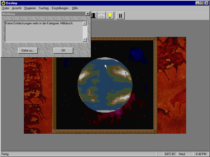Click the planet globe in the viewer

pyautogui.click(x=105, y=85)
